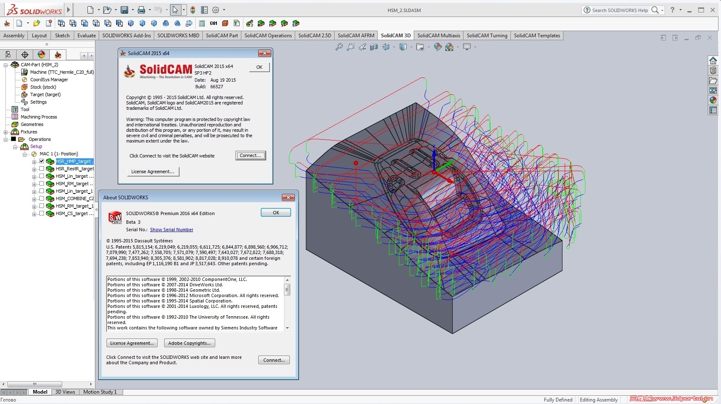Screen dimensions: 721x404
Task: Open the Options gear dropdown arrow
Action: tap(224, 10)
